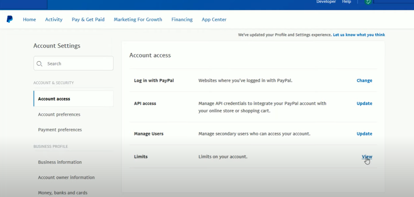Open Pay & Get Paid menu

pyautogui.click(x=88, y=19)
